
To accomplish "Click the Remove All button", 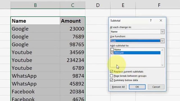I will click(x=118, y=87).
